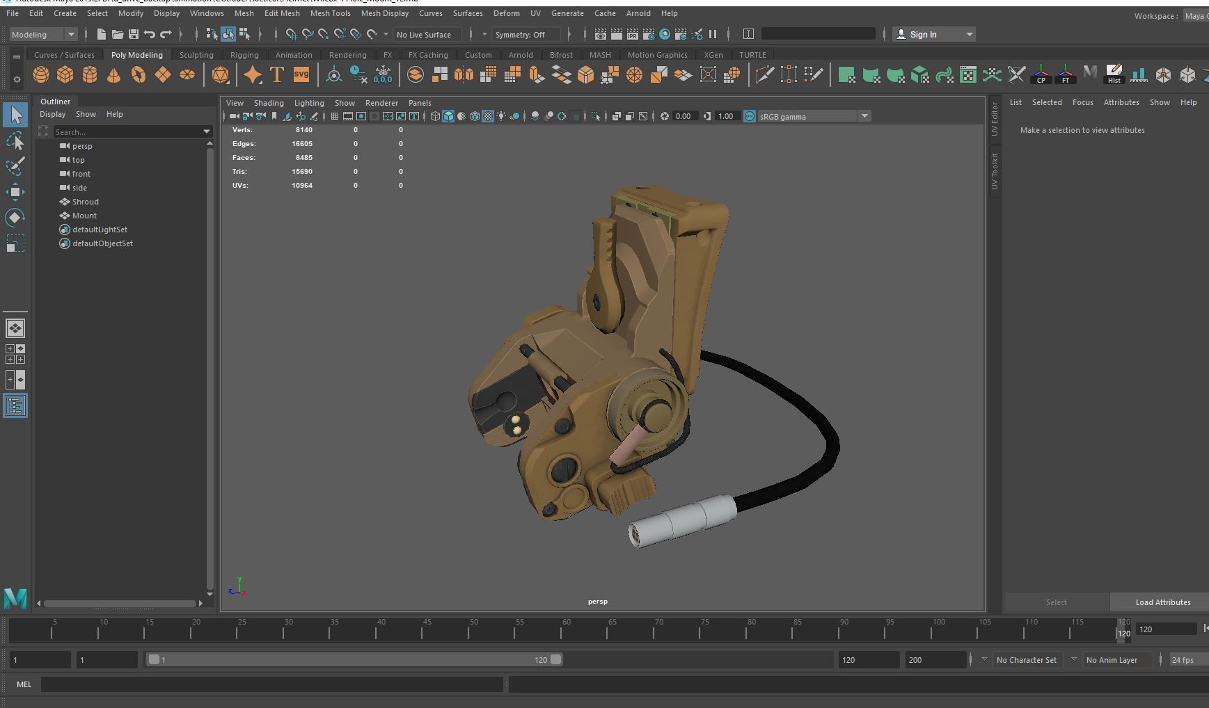
Task: Create polygon type with the T icon
Action: tap(276, 74)
